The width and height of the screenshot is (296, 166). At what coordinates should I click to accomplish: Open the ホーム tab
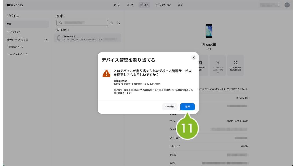tap(117, 5)
